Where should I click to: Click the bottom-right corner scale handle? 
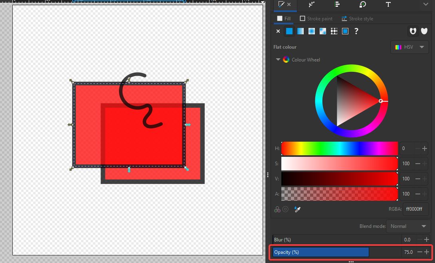pyautogui.click(x=186, y=168)
